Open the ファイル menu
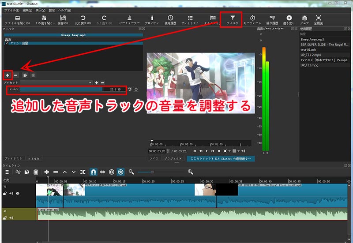 [x=11, y=10]
